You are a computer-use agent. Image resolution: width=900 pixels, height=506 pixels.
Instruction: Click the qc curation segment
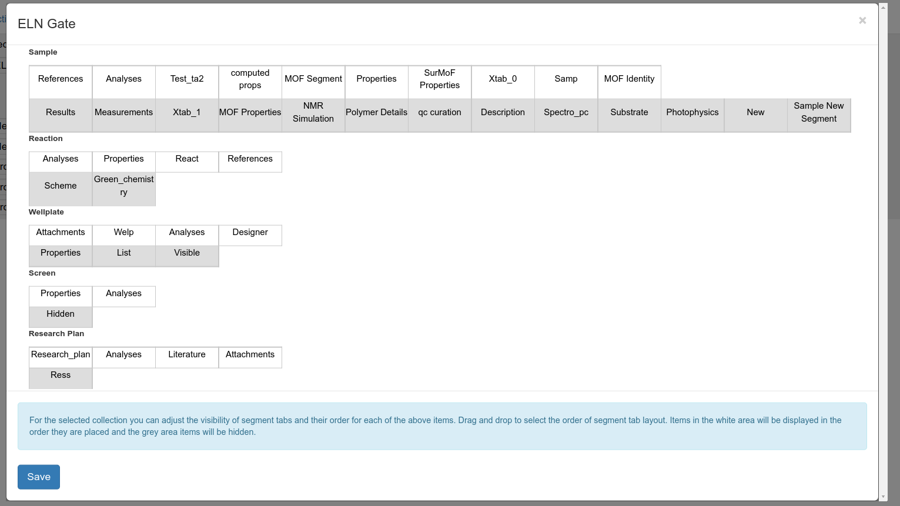[x=440, y=112]
